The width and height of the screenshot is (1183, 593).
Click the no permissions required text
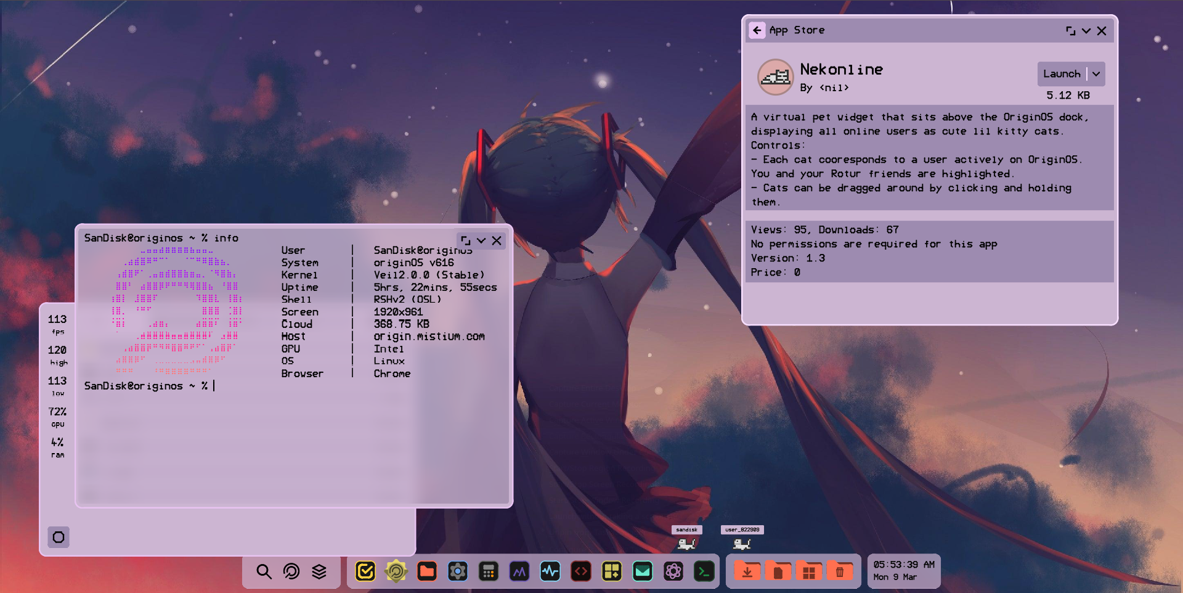874,244
